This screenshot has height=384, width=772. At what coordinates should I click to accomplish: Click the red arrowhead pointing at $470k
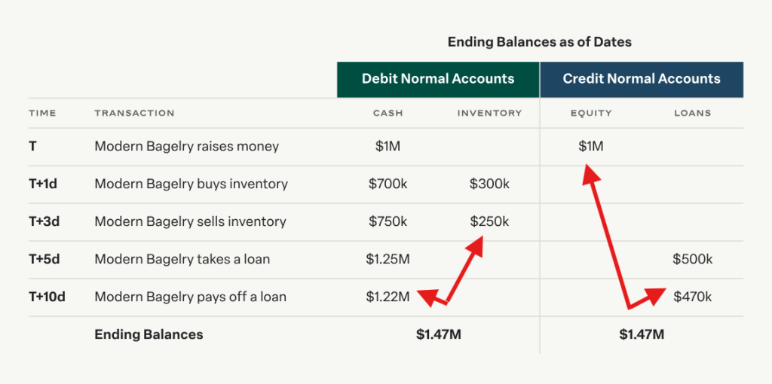[x=654, y=294]
